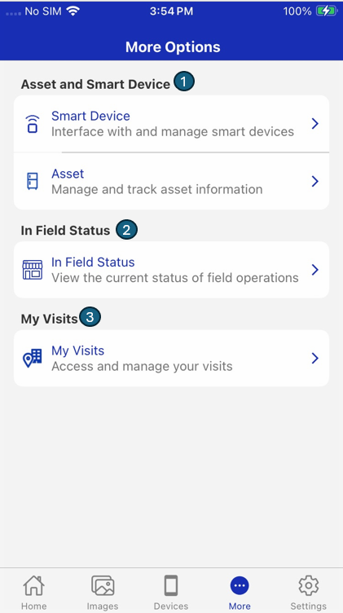The height and width of the screenshot is (613, 343).
Task: Click numbered badge 1 beside Asset heading
Action: click(184, 82)
